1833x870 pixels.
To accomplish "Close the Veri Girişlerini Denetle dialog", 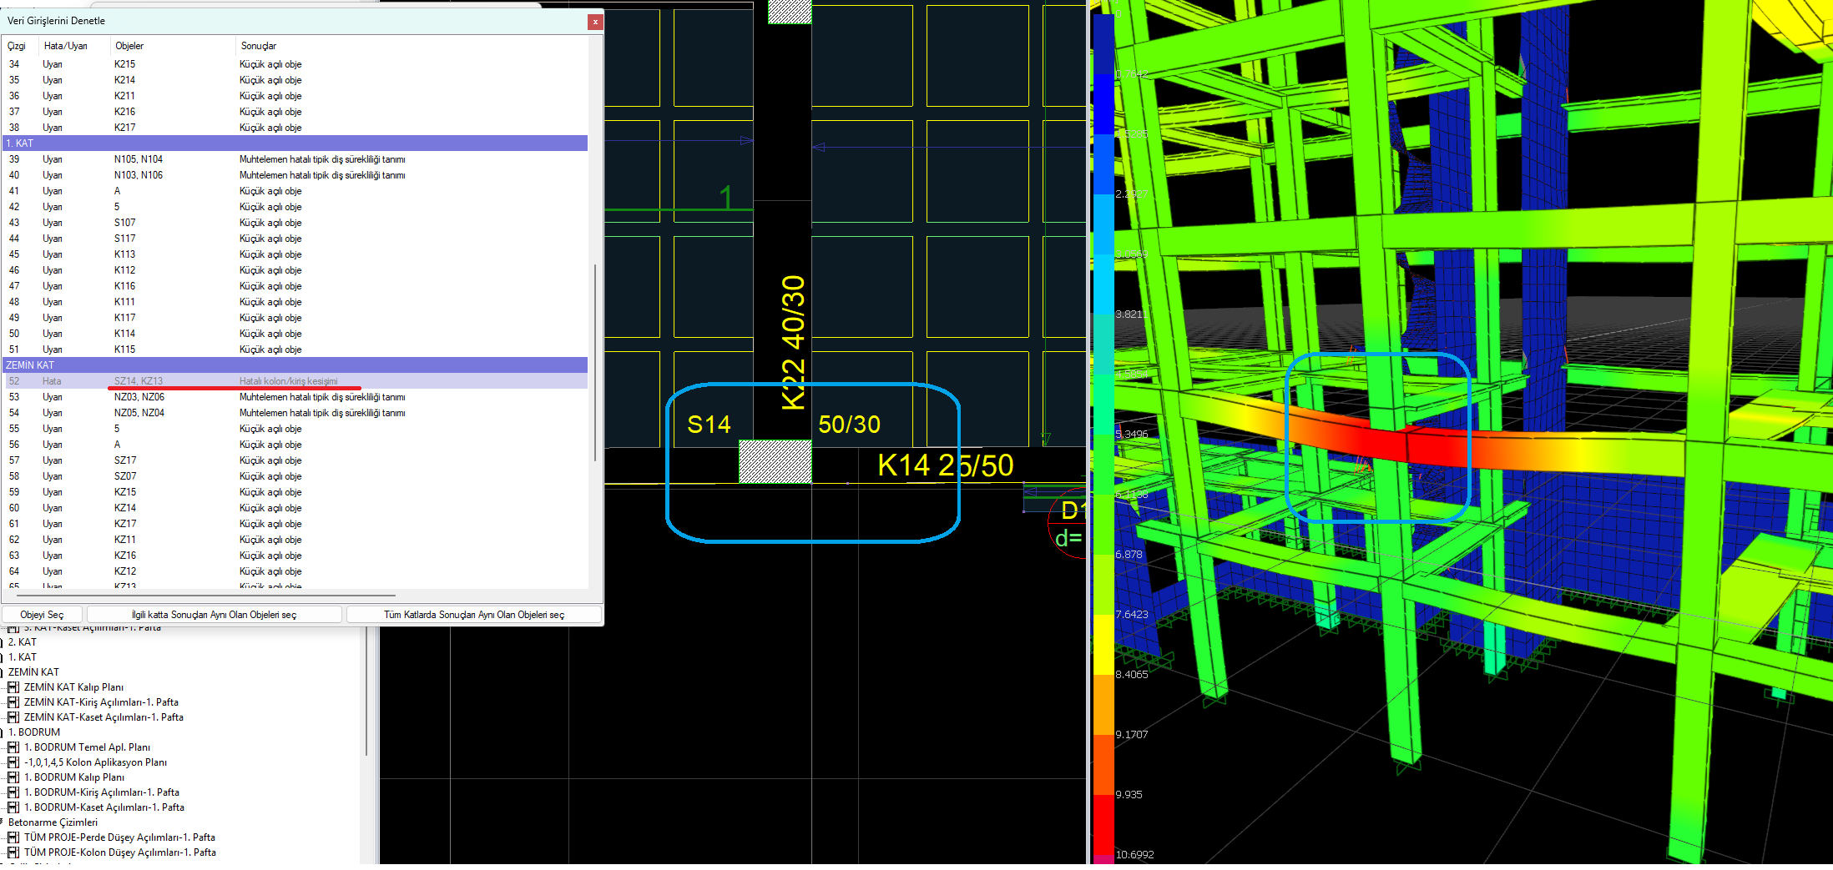I will 595,22.
